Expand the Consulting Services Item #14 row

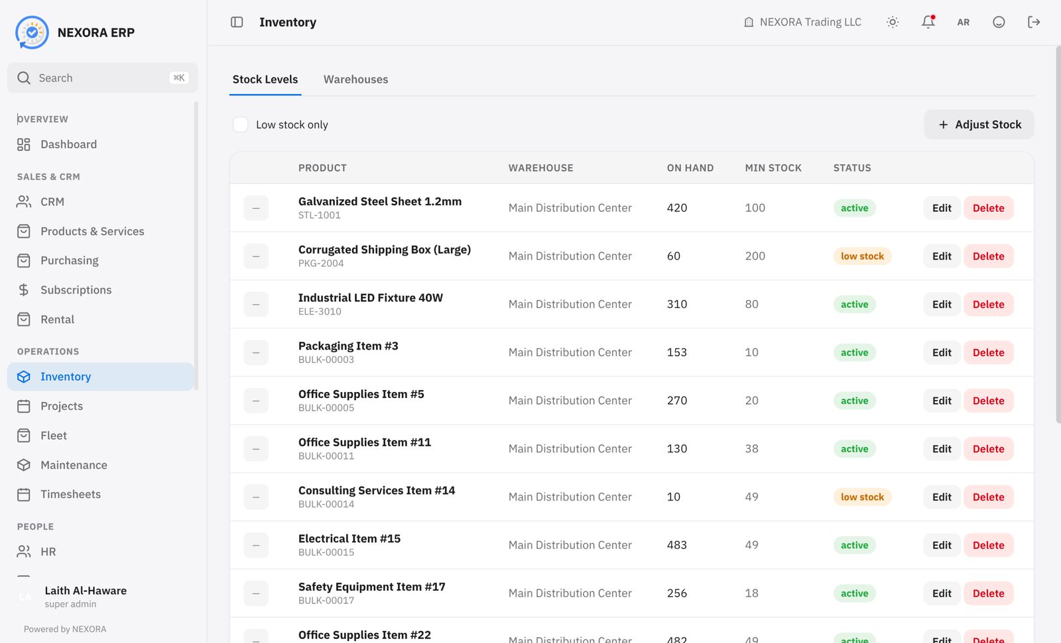[x=256, y=497]
